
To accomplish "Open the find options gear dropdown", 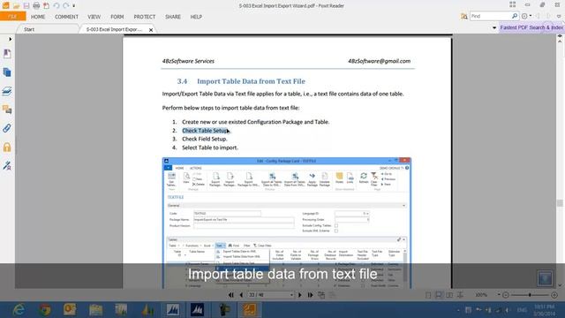I will tap(526, 16).
